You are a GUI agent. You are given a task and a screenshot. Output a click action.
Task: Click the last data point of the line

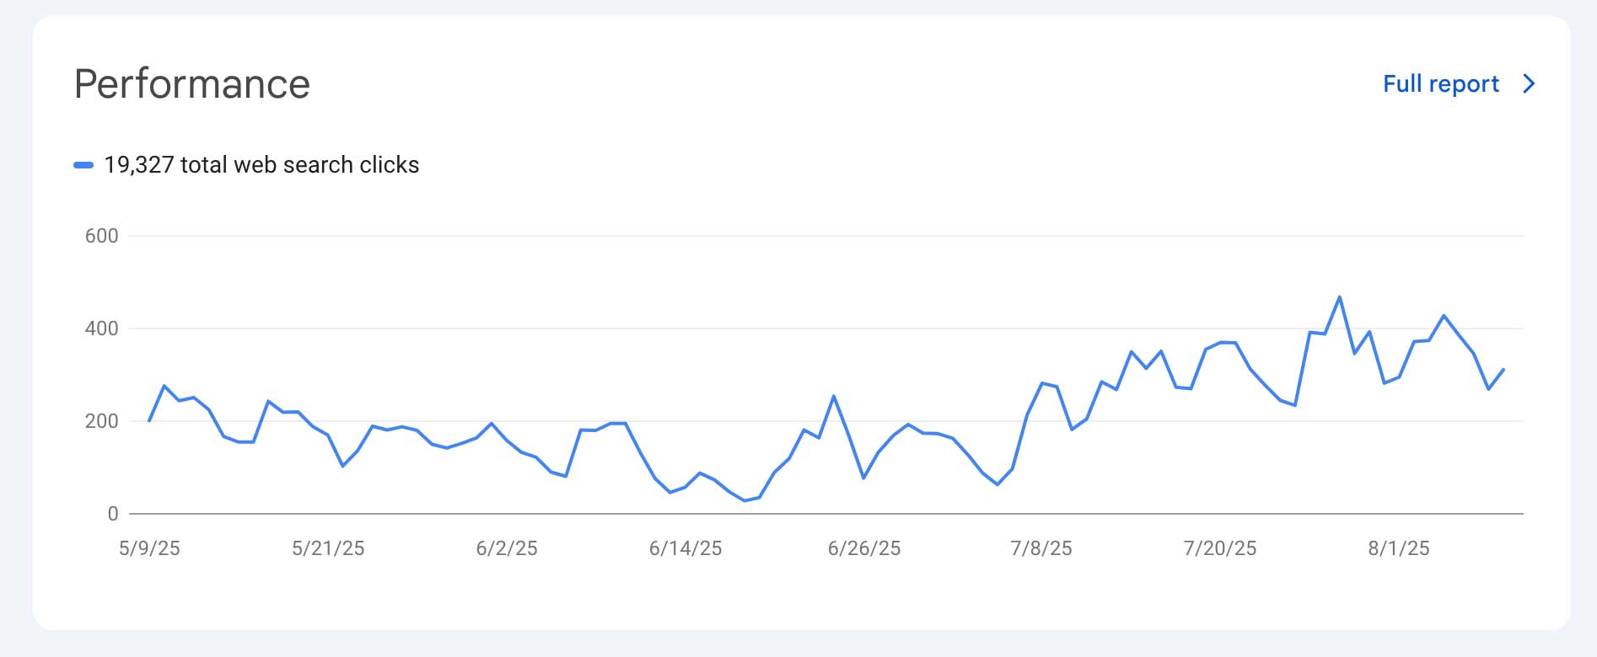click(x=1503, y=370)
